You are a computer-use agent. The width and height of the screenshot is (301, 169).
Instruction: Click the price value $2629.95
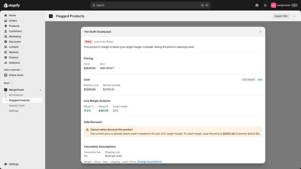pyautogui.click(x=90, y=68)
